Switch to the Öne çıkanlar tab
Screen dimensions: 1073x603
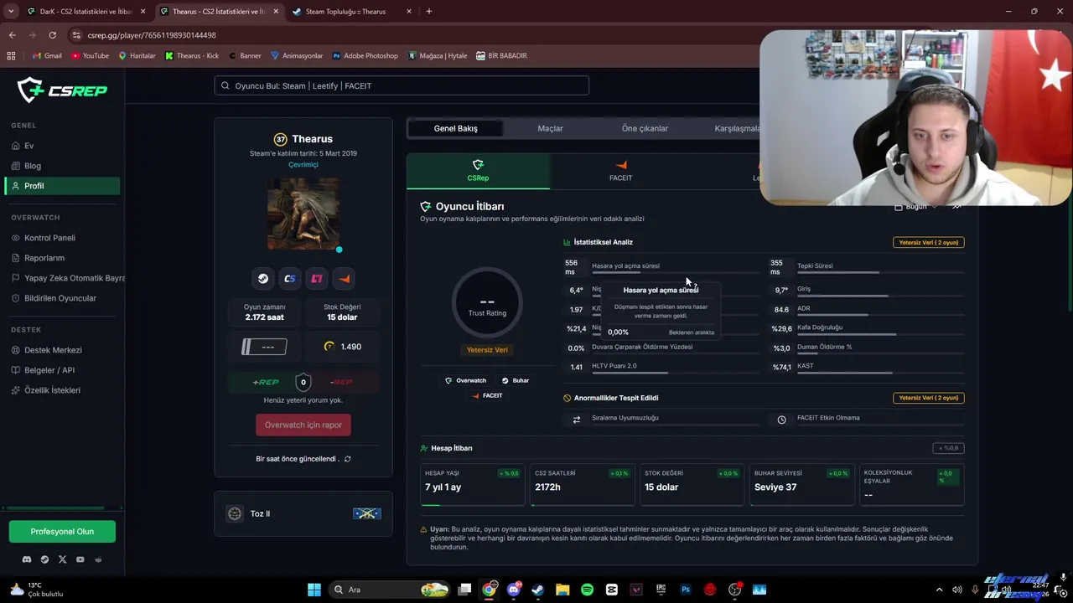(x=645, y=128)
